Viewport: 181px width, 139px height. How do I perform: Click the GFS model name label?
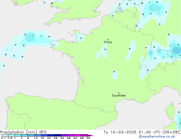(x=43, y=132)
